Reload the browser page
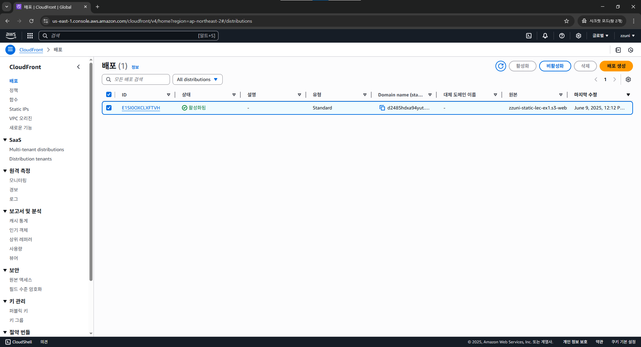Screen dimensions: 641x347 [x=31, y=21]
